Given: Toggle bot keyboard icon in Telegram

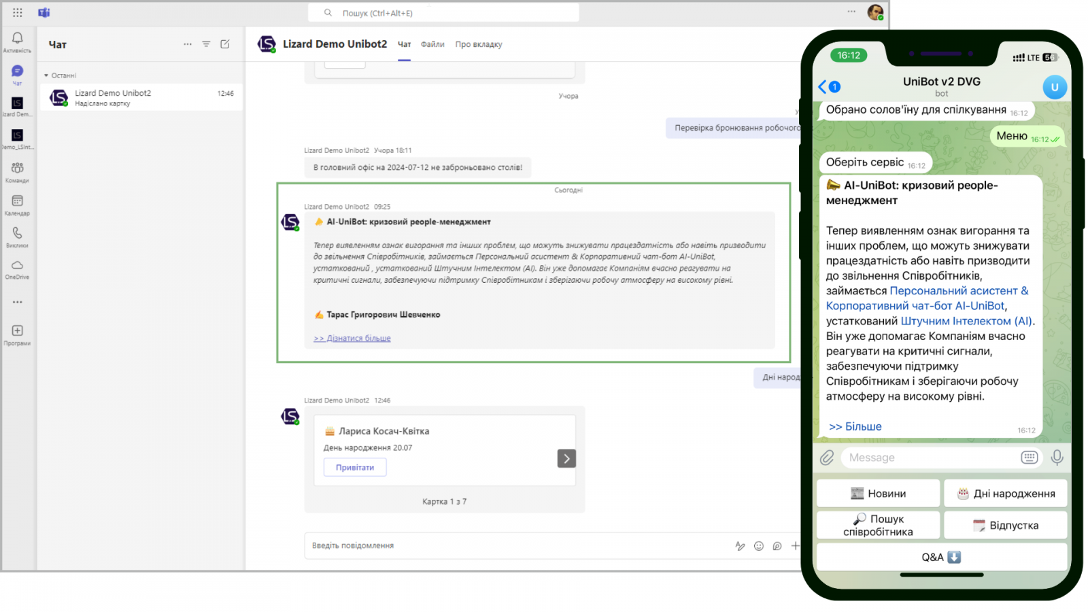Looking at the screenshot, I should [x=1029, y=458].
